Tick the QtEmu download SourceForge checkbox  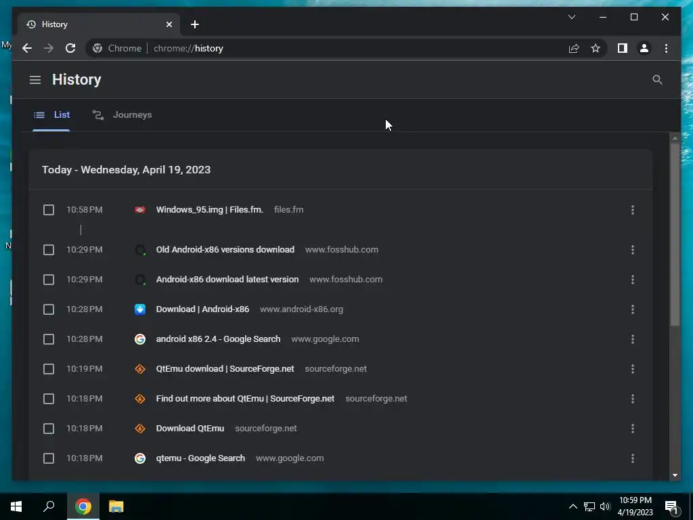point(49,369)
